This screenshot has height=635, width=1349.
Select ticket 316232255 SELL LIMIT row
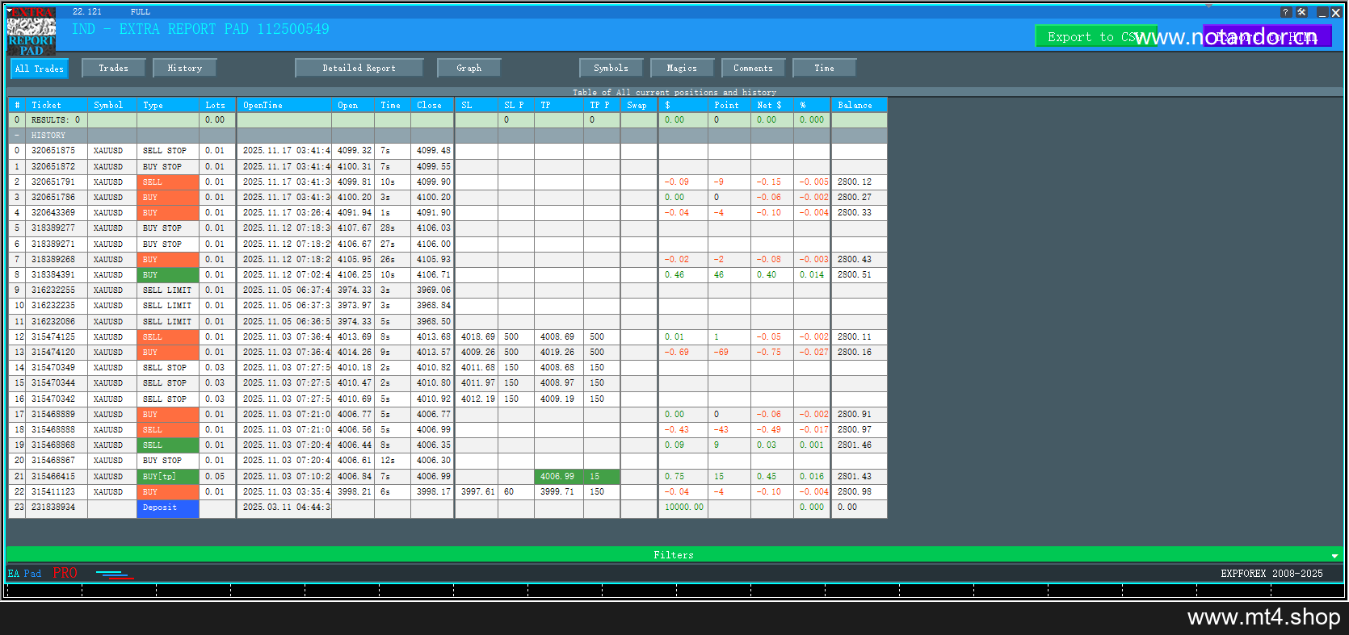(448, 290)
